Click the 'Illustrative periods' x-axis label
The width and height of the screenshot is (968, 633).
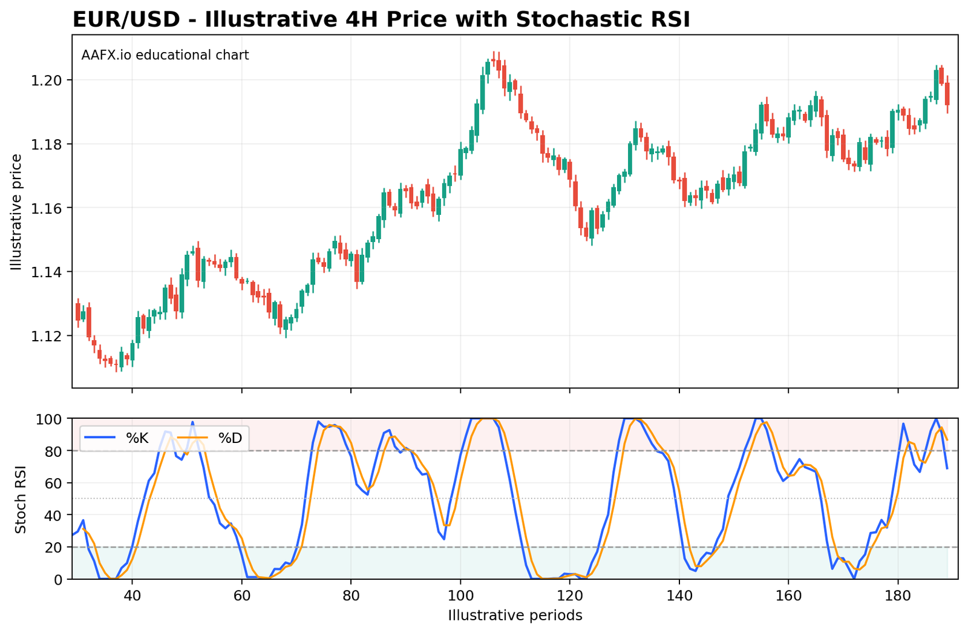pyautogui.click(x=515, y=616)
